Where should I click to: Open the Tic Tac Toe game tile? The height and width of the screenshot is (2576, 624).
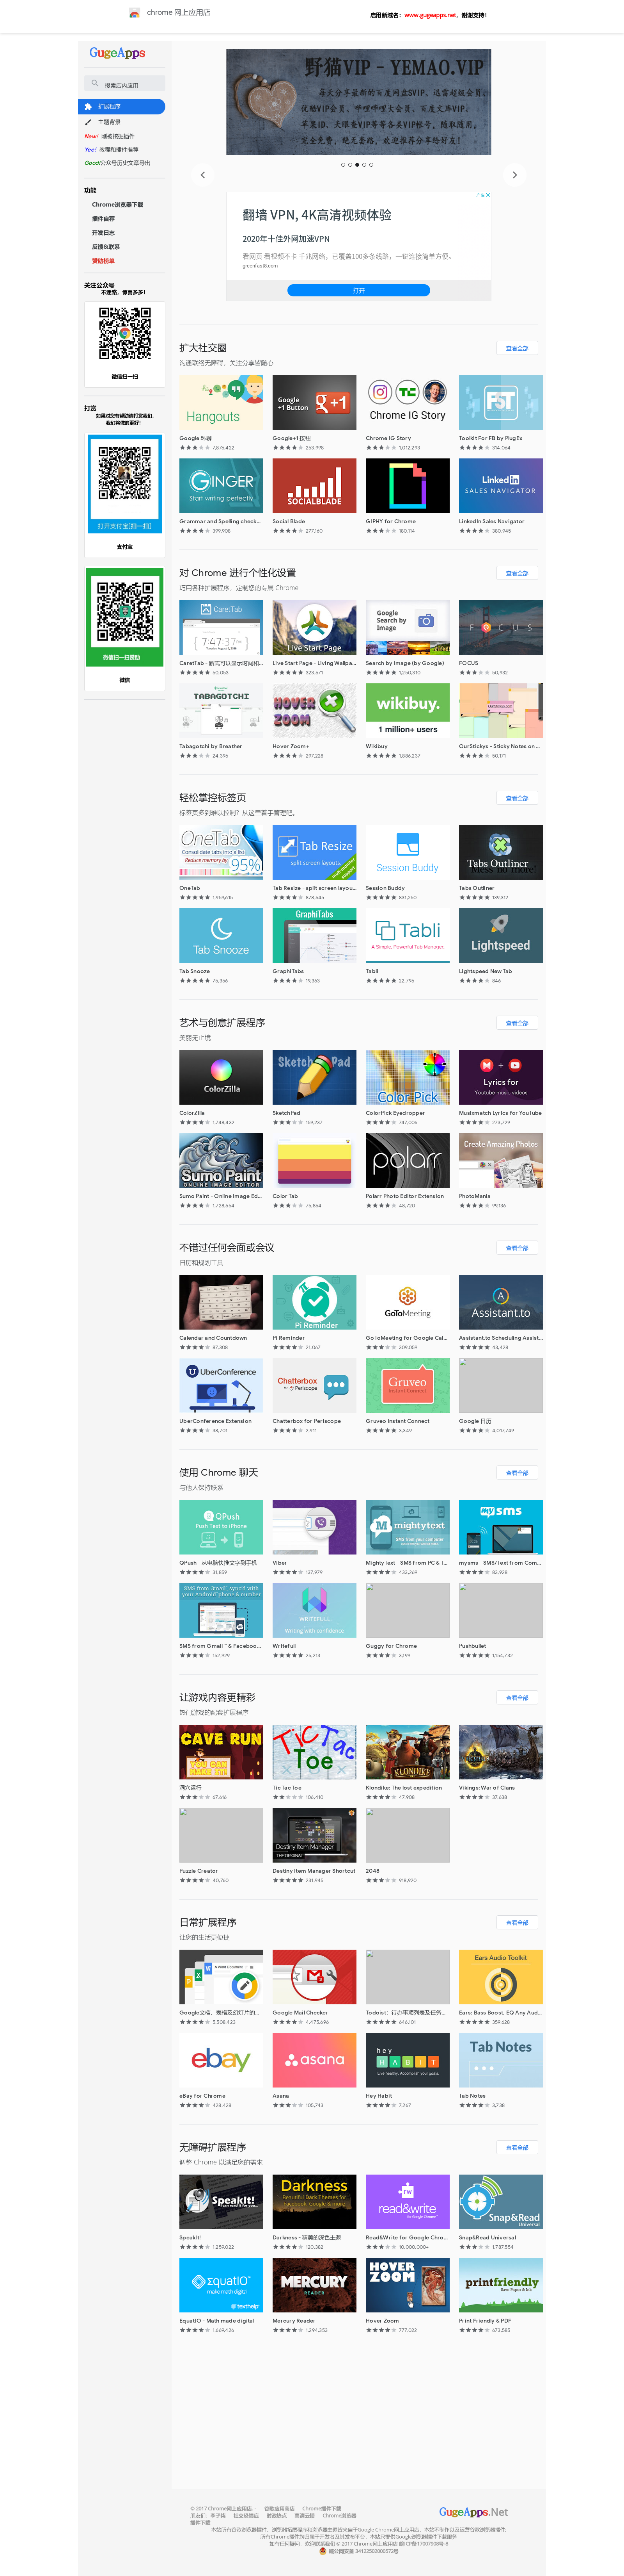click(314, 1752)
